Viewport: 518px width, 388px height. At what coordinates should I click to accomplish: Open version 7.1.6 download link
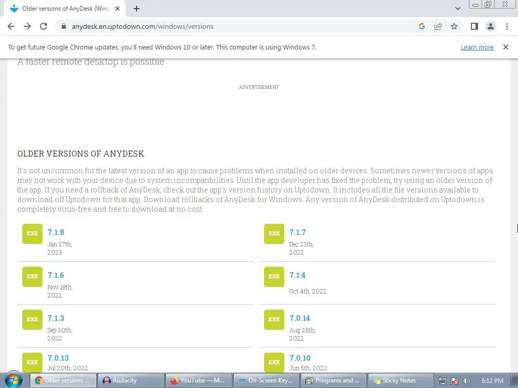[56, 275]
